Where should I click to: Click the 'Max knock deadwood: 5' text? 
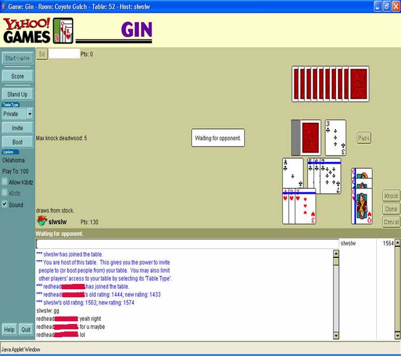(61, 138)
